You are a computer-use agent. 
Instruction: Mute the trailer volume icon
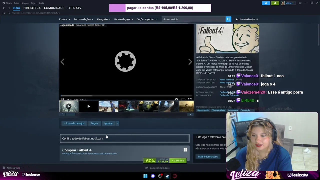point(69,99)
